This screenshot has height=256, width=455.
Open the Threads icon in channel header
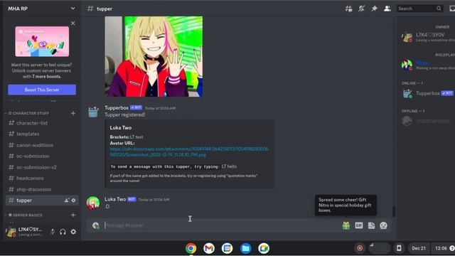click(348, 9)
